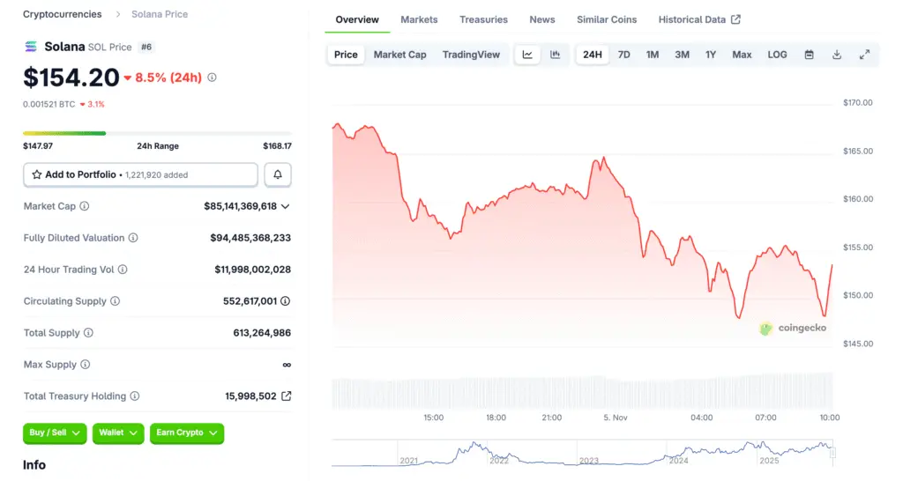
Task: Navigate to Cryptocurrencies breadcrumb link
Action: [x=62, y=14]
